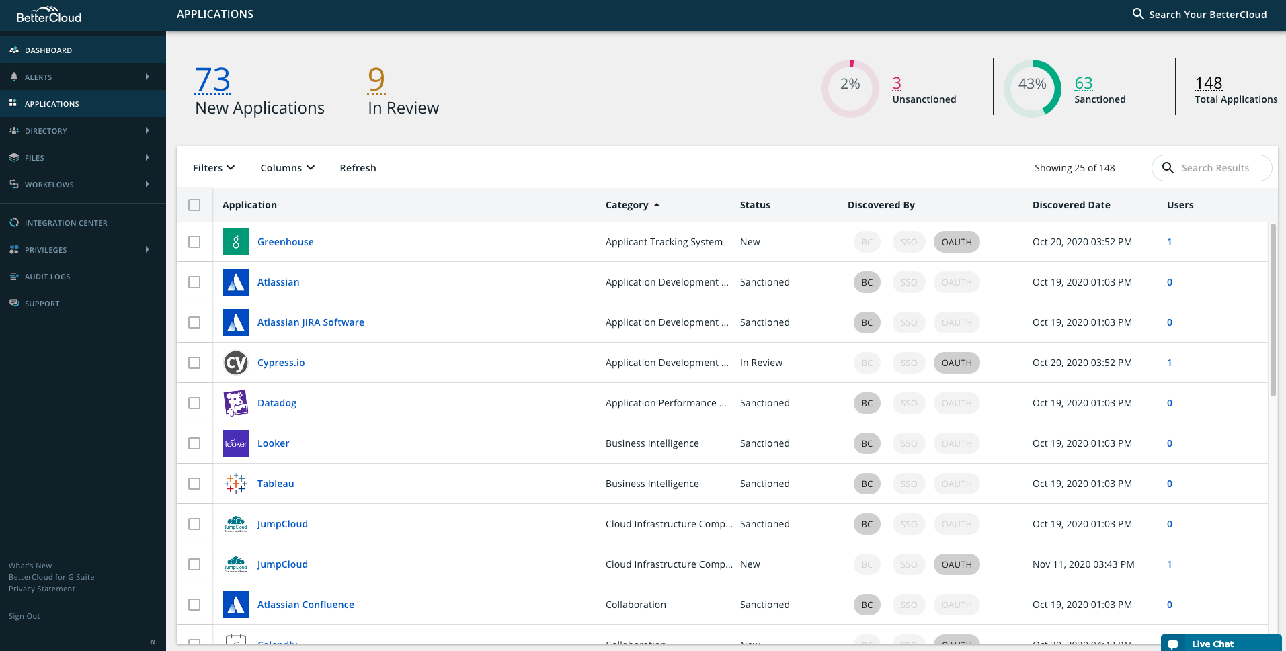Expand the Alerts submenu arrow
The height and width of the screenshot is (651, 1286).
147,77
